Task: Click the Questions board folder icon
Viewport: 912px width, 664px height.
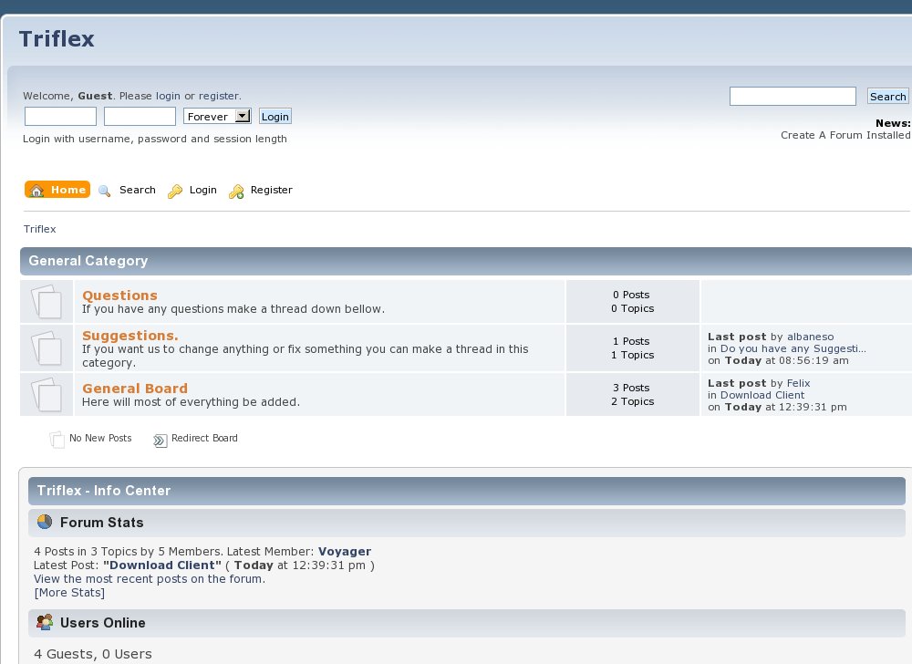Action: [47, 301]
